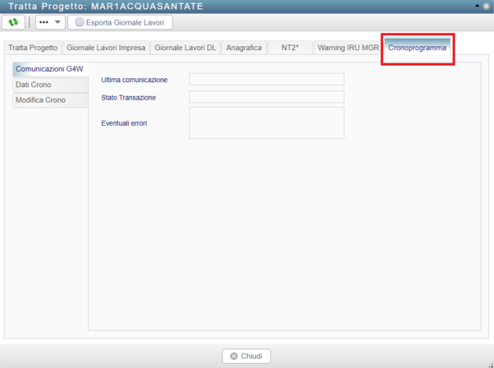The image size is (494, 368).
Task: Select the Giornale Lavori DL tab
Action: click(x=185, y=48)
